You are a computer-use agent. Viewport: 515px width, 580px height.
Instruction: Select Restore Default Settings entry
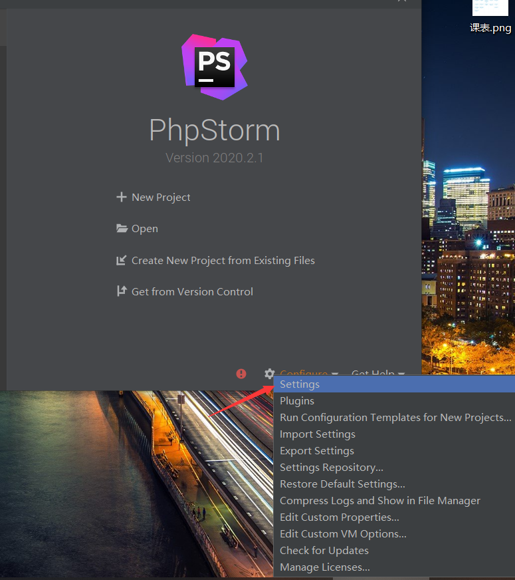tap(394, 484)
